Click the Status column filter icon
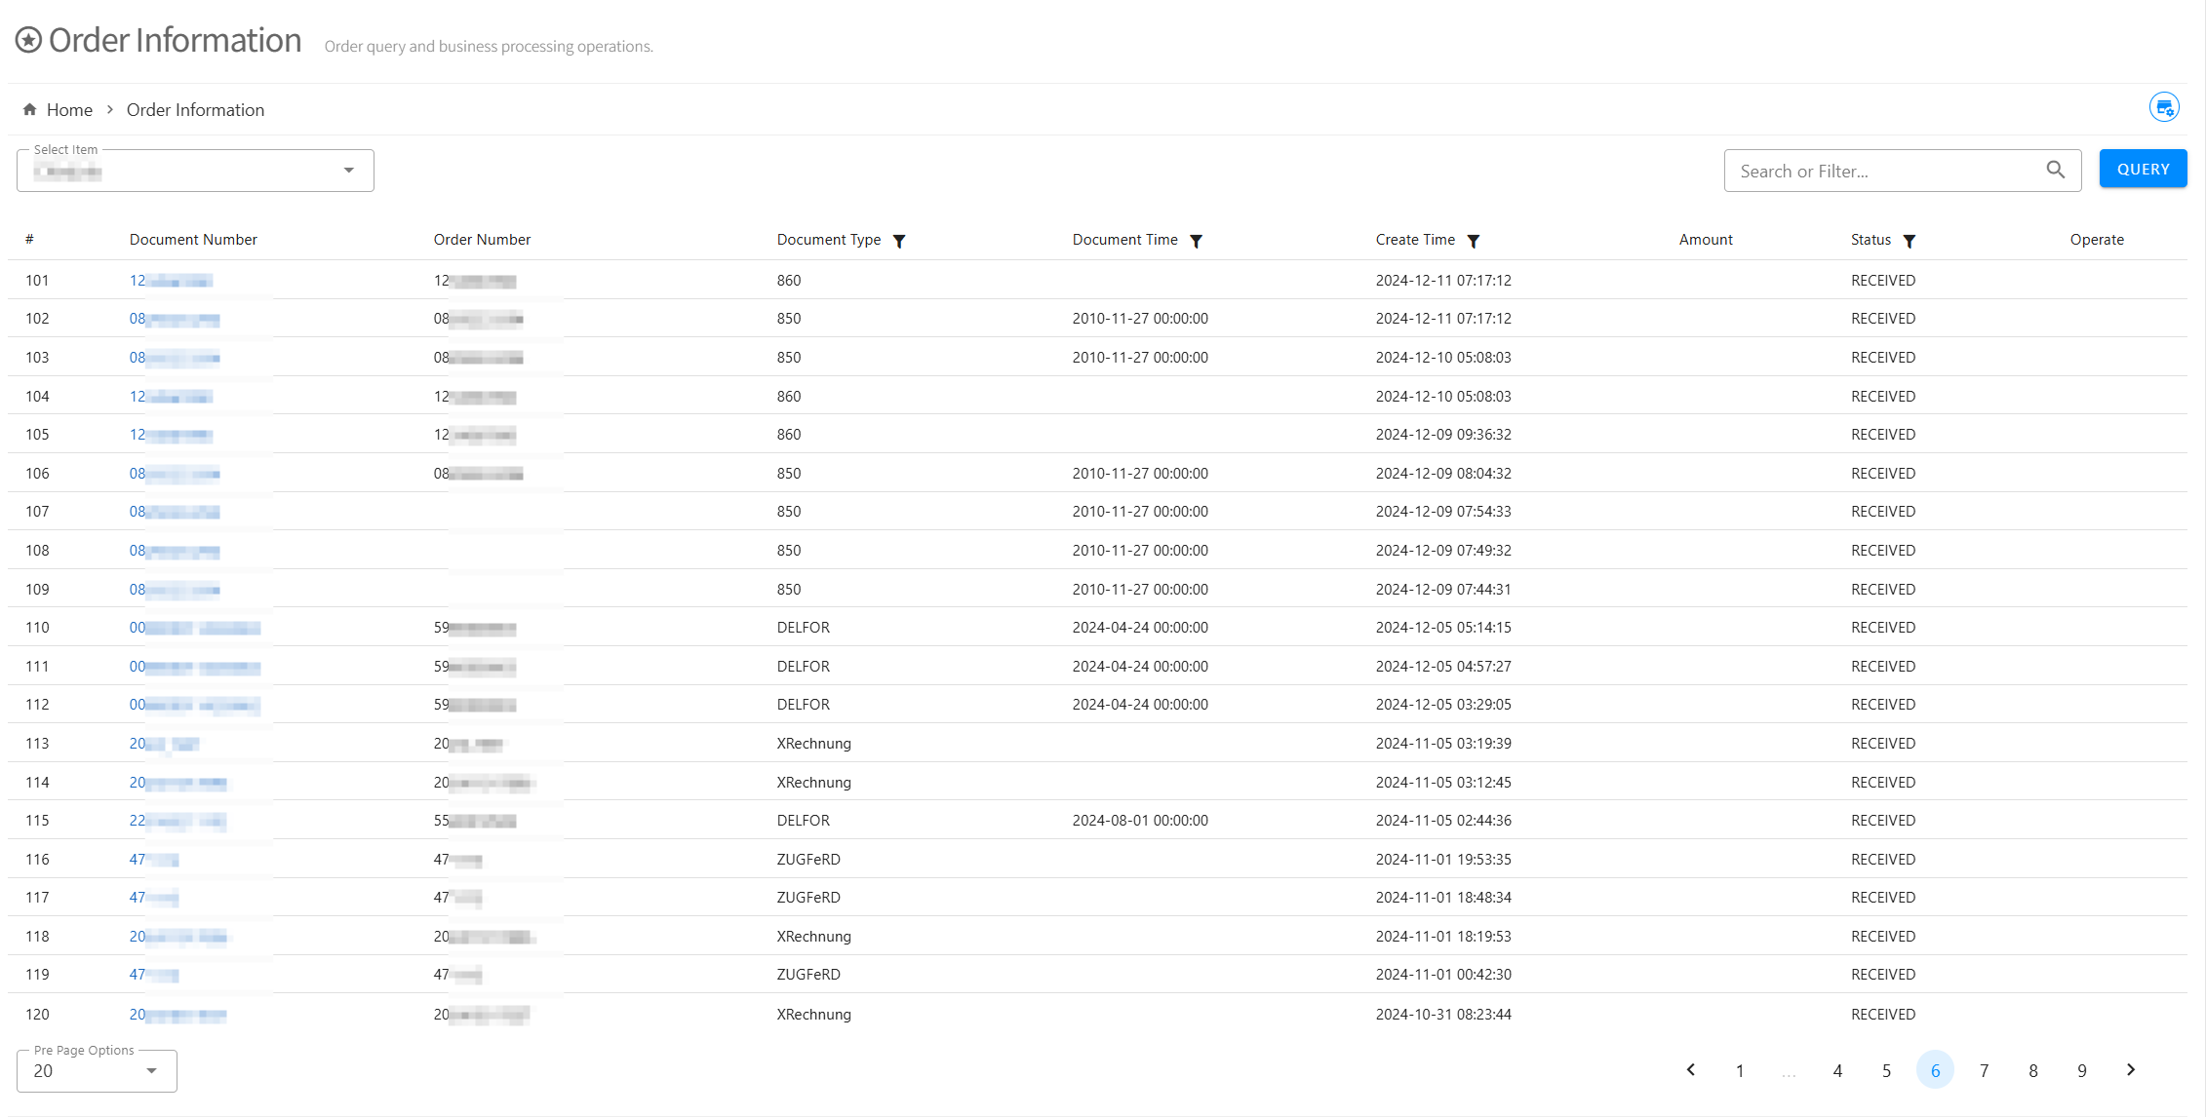Image resolution: width=2206 pixels, height=1117 pixels. 1910,241
